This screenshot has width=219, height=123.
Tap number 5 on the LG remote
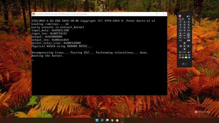(184, 25)
